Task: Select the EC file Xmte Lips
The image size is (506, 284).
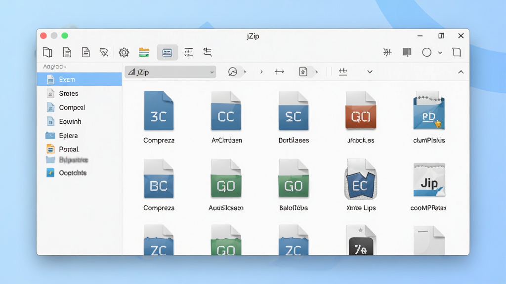Action: pyautogui.click(x=361, y=185)
